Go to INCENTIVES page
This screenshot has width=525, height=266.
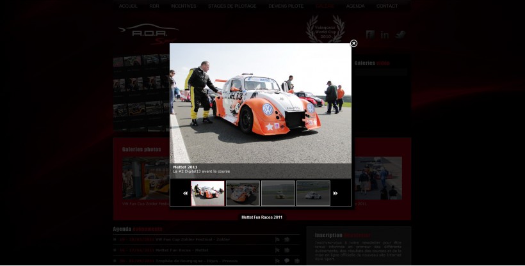[x=184, y=6]
